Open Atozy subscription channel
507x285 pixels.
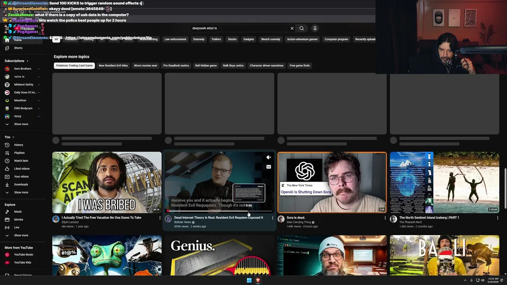click(x=18, y=116)
